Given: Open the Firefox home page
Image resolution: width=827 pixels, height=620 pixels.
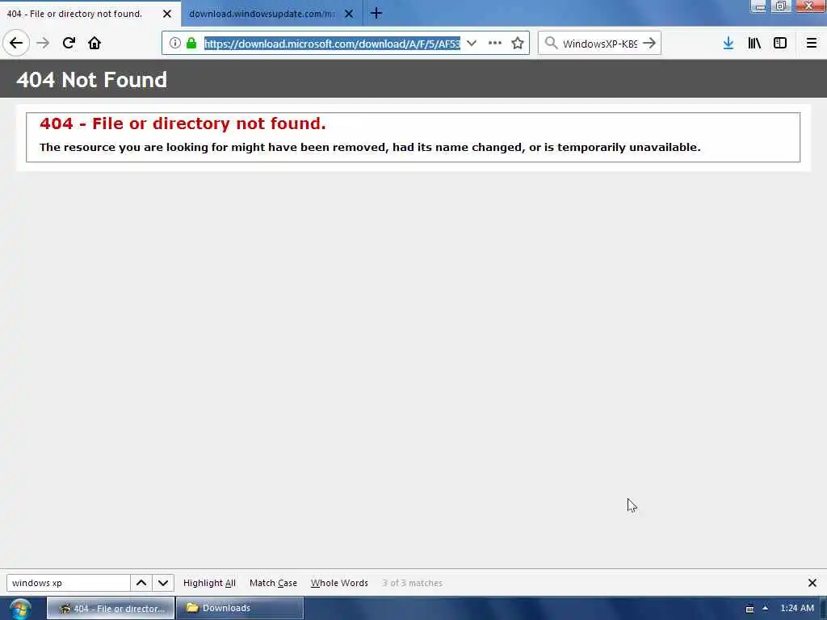Looking at the screenshot, I should (x=94, y=44).
